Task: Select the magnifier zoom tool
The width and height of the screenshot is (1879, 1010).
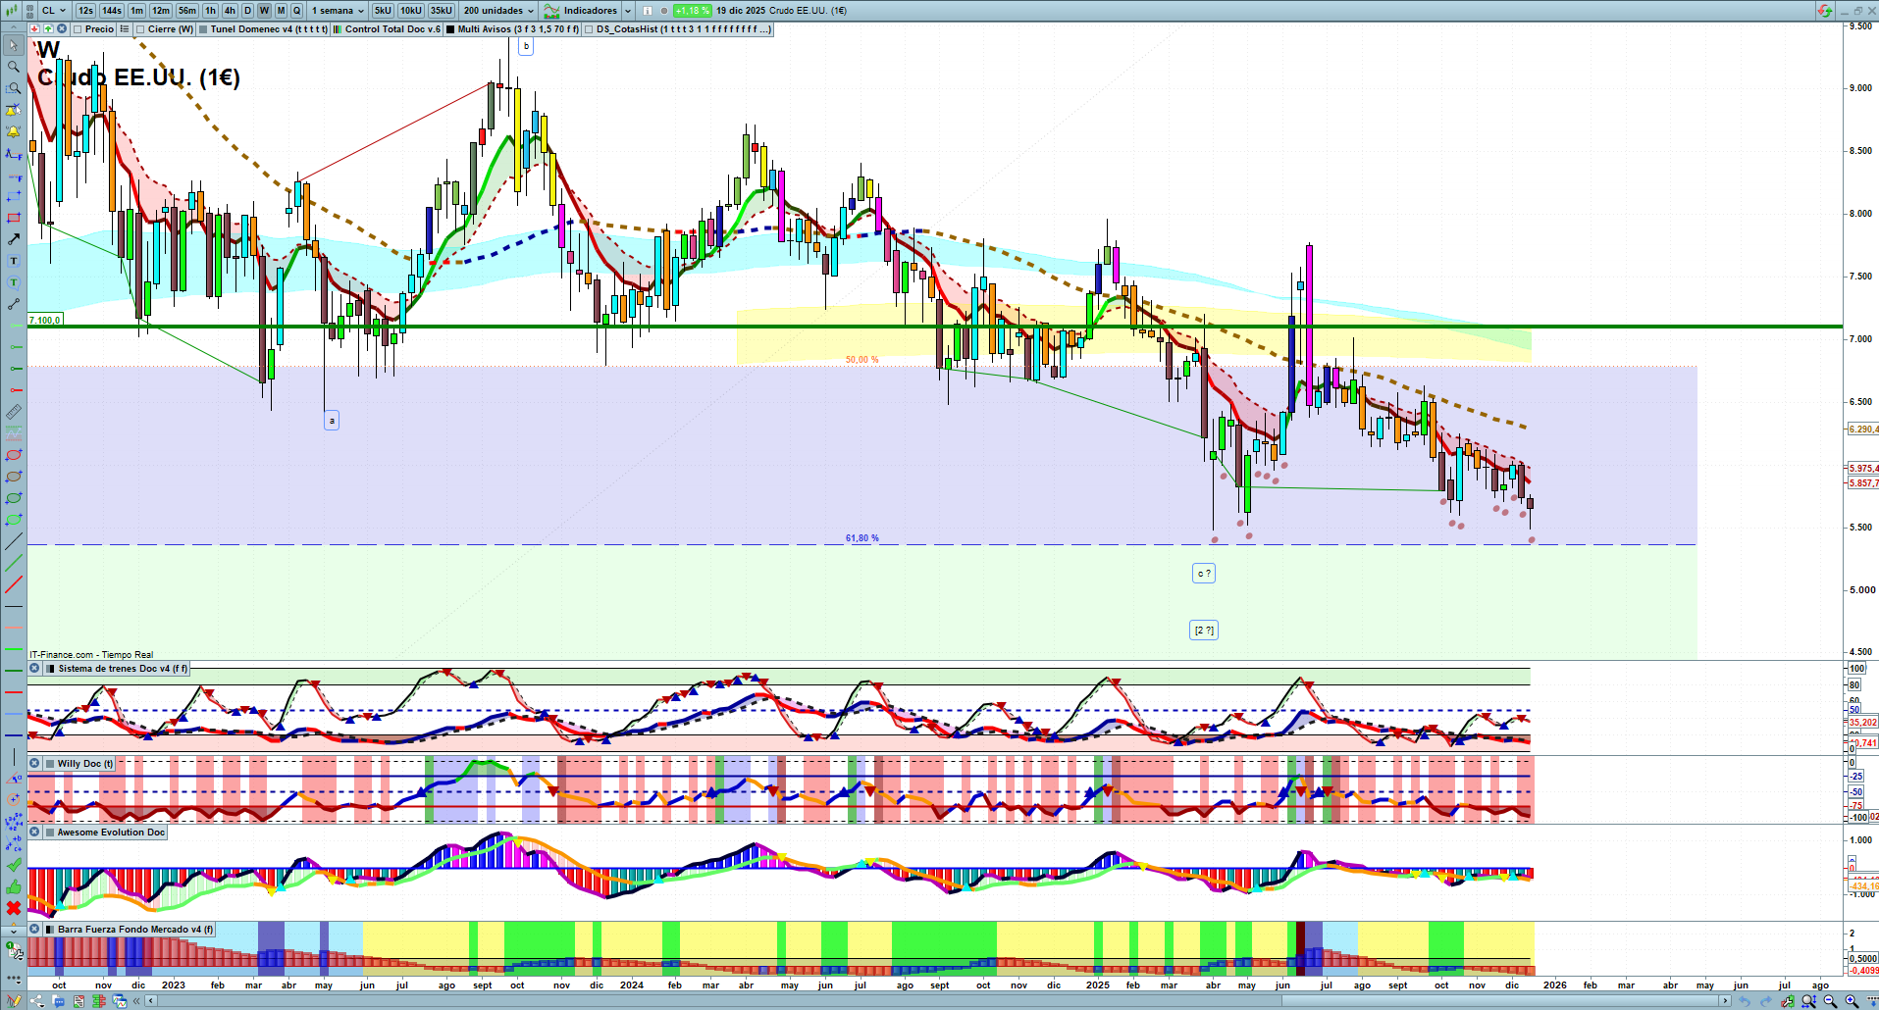Action: (14, 67)
